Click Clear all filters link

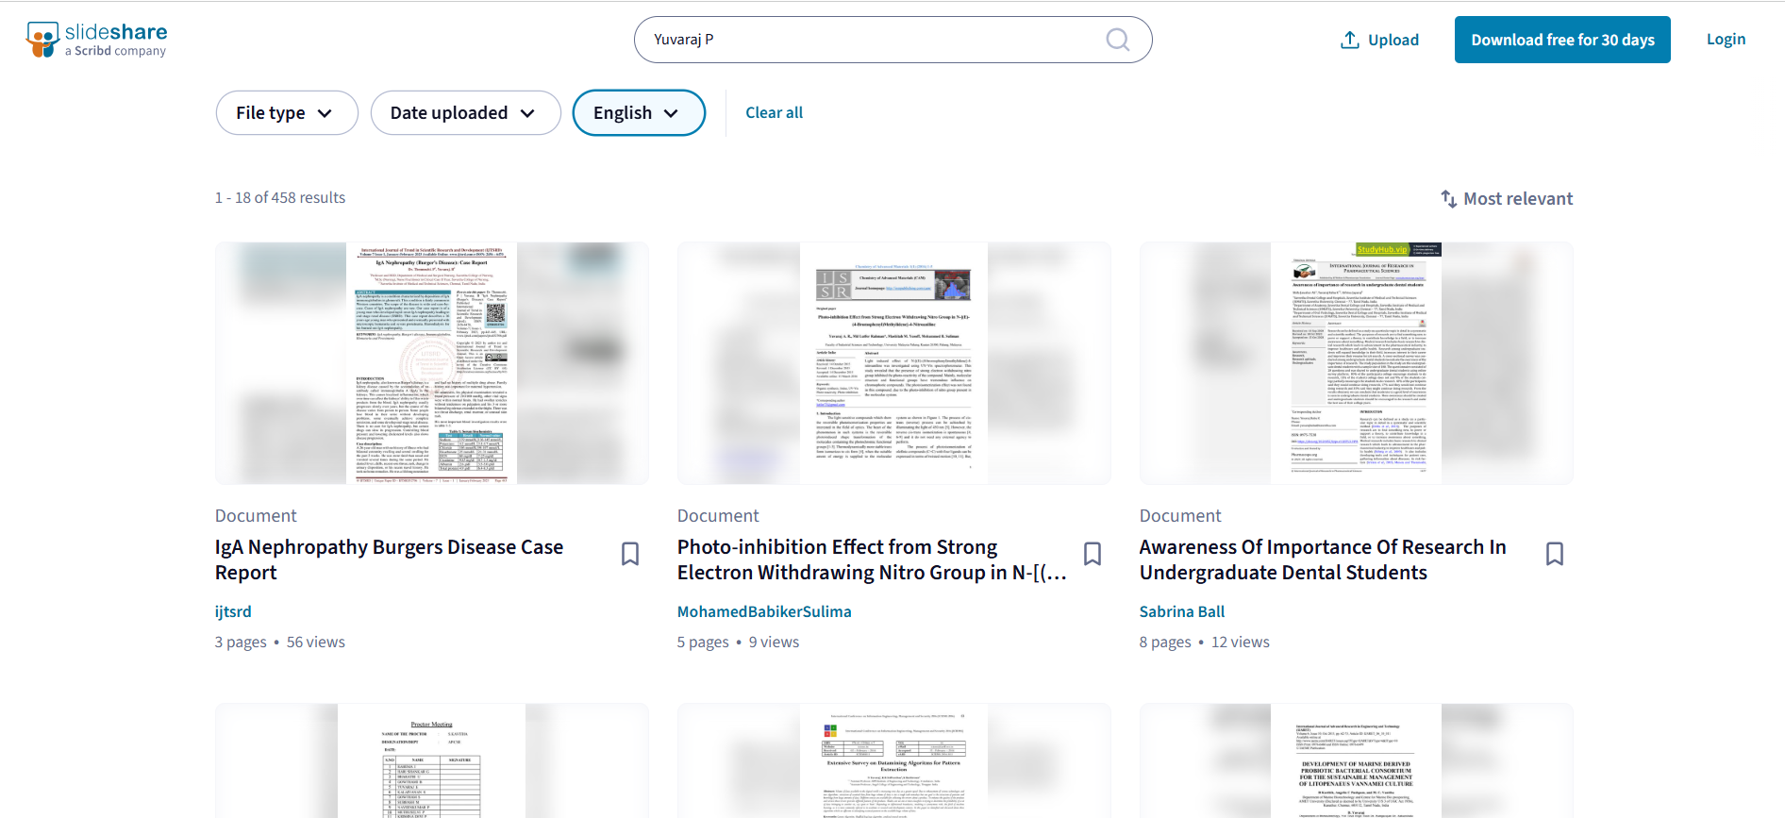[x=775, y=113]
